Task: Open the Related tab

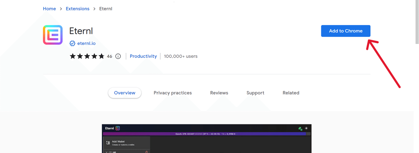Action: pyautogui.click(x=291, y=93)
